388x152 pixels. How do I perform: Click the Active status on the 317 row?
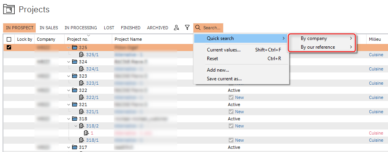coord(234,147)
